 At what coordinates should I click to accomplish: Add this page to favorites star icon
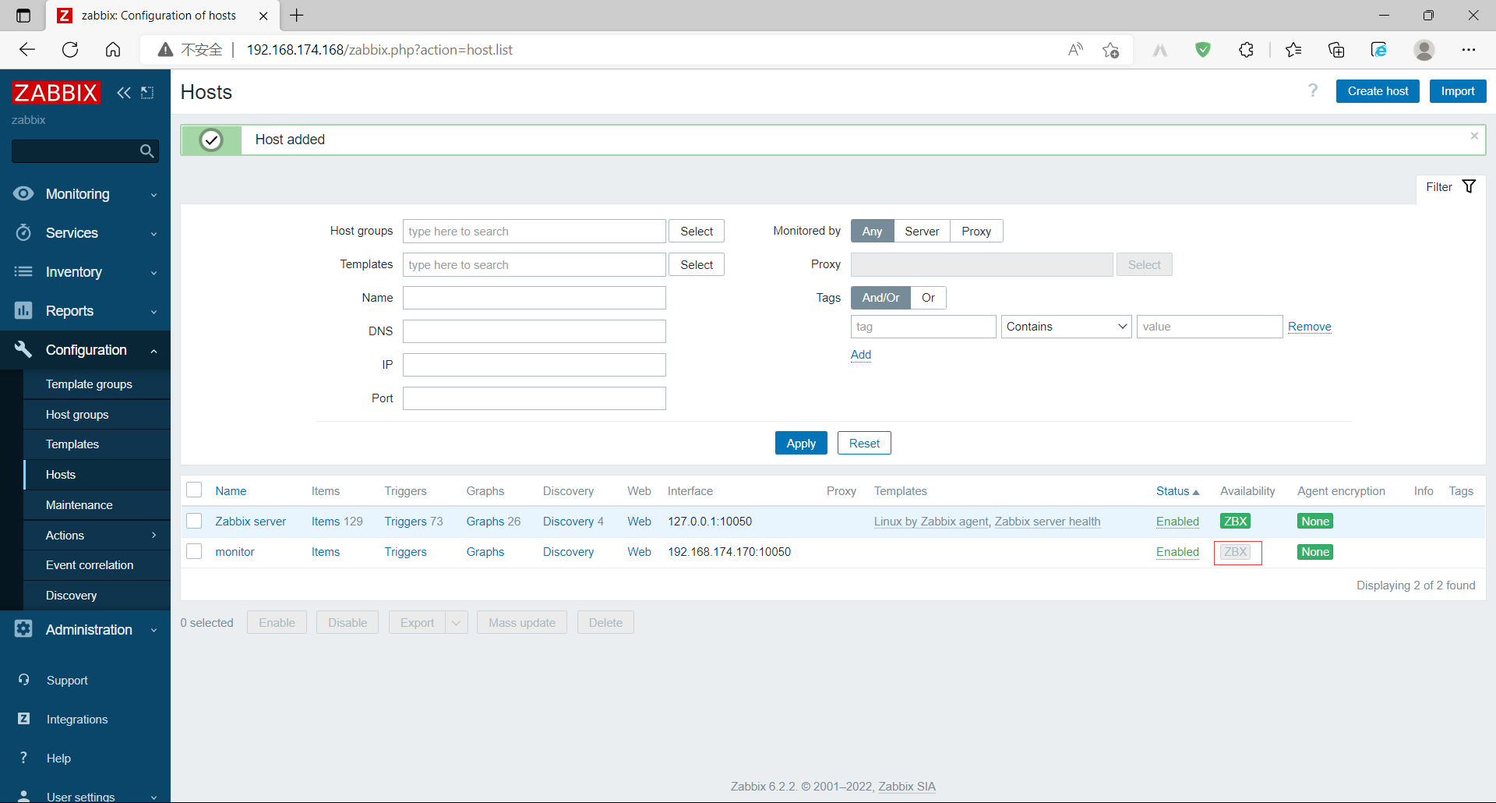[x=1111, y=50]
